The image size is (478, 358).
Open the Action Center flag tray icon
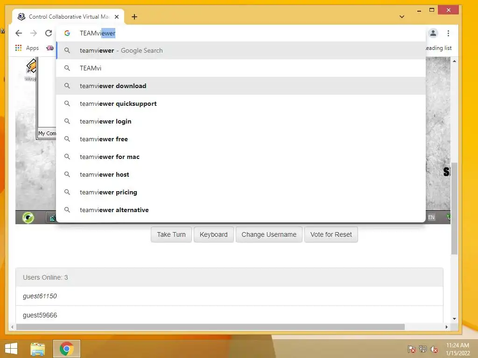(x=412, y=349)
